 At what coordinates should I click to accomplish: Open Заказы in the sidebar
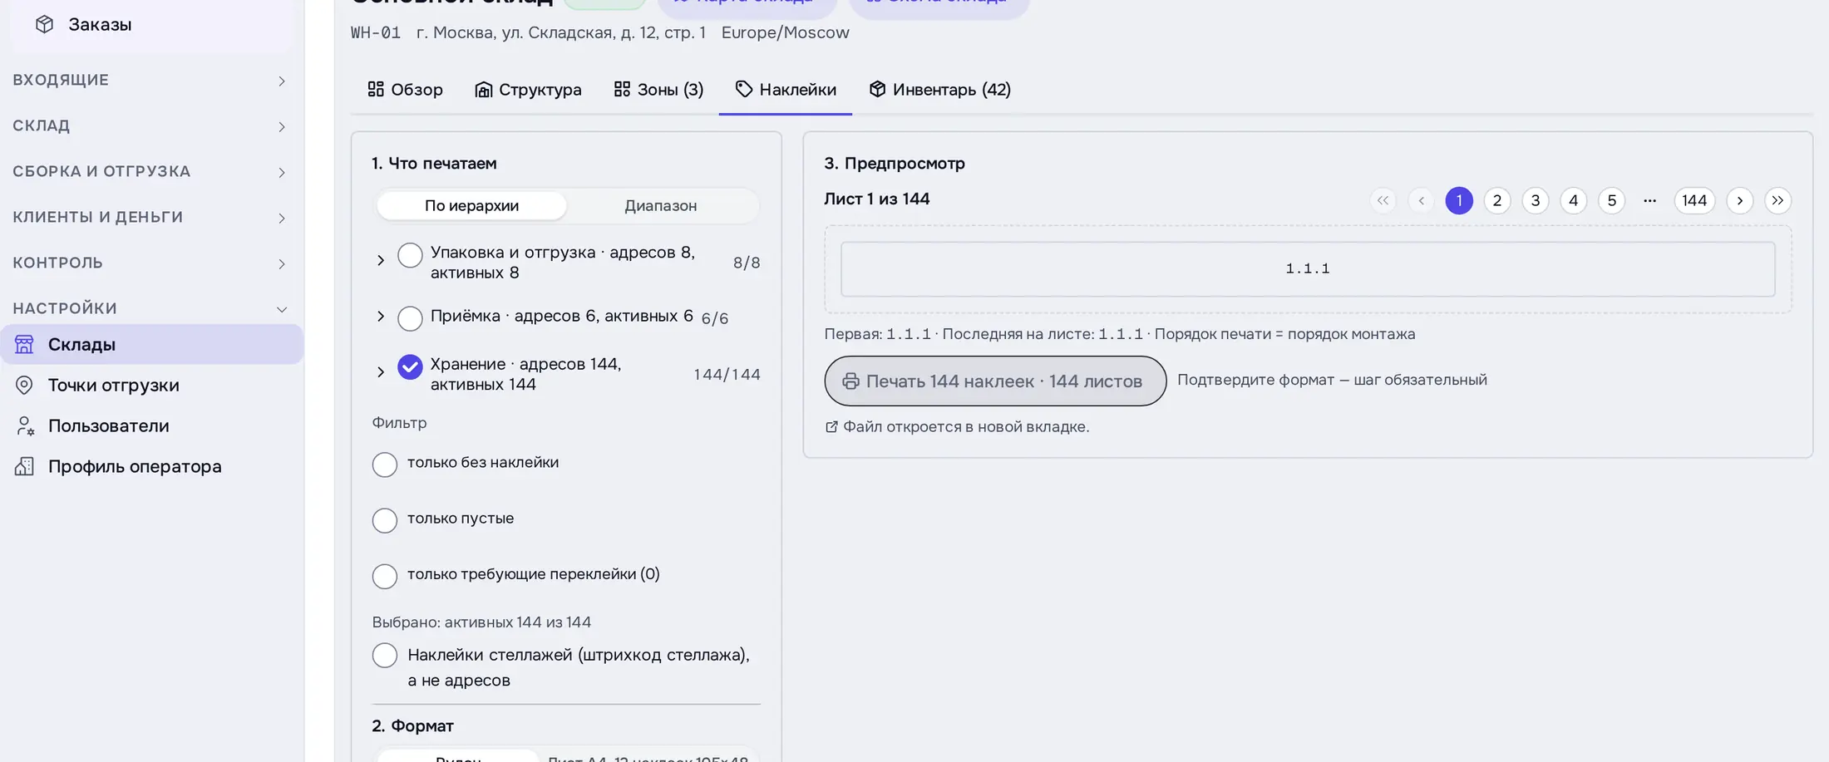[151, 25]
